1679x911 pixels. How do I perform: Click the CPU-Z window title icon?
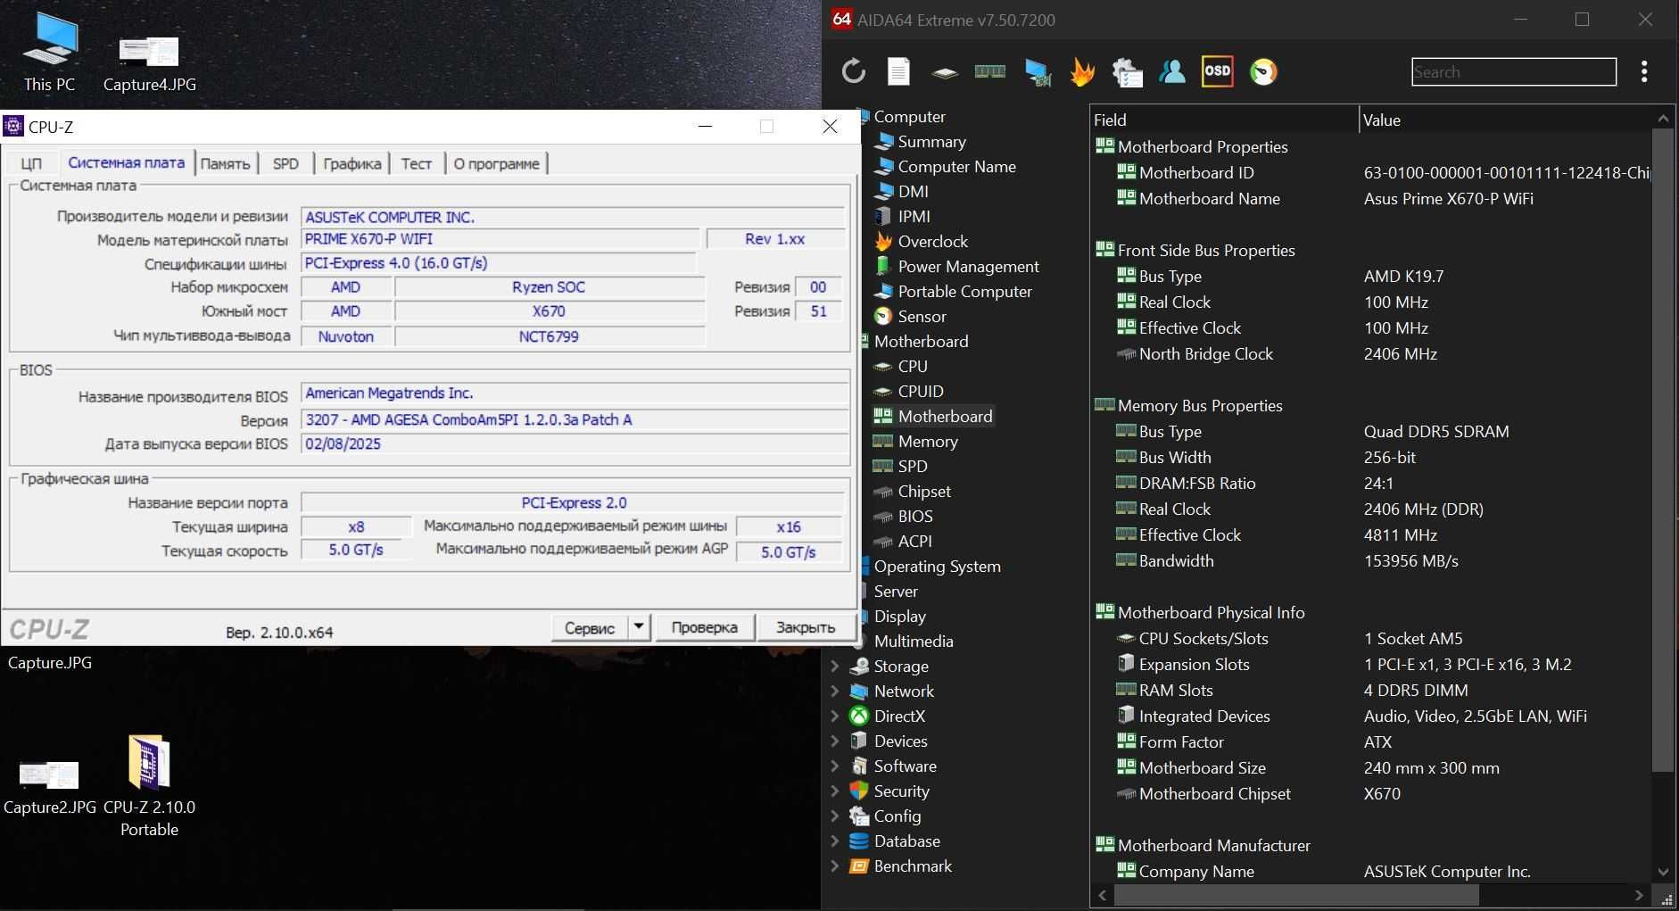click(x=13, y=127)
